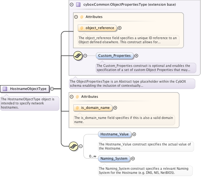Viewport: 201px width, 177px height.
Task: Collapse the HostnameObjectType node
Action: click(x=52, y=89)
